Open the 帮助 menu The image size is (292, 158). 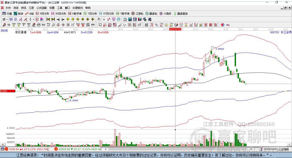[x=88, y=8]
